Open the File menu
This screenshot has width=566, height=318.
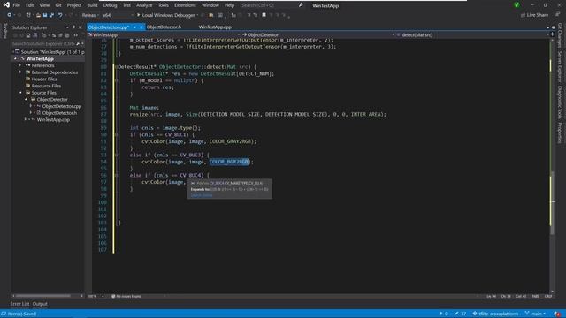tap(16, 5)
